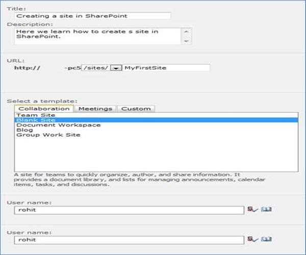Open the Browse address book icon for first User name
Image resolution: width=306 pixels, height=255 pixels.
[x=266, y=210]
